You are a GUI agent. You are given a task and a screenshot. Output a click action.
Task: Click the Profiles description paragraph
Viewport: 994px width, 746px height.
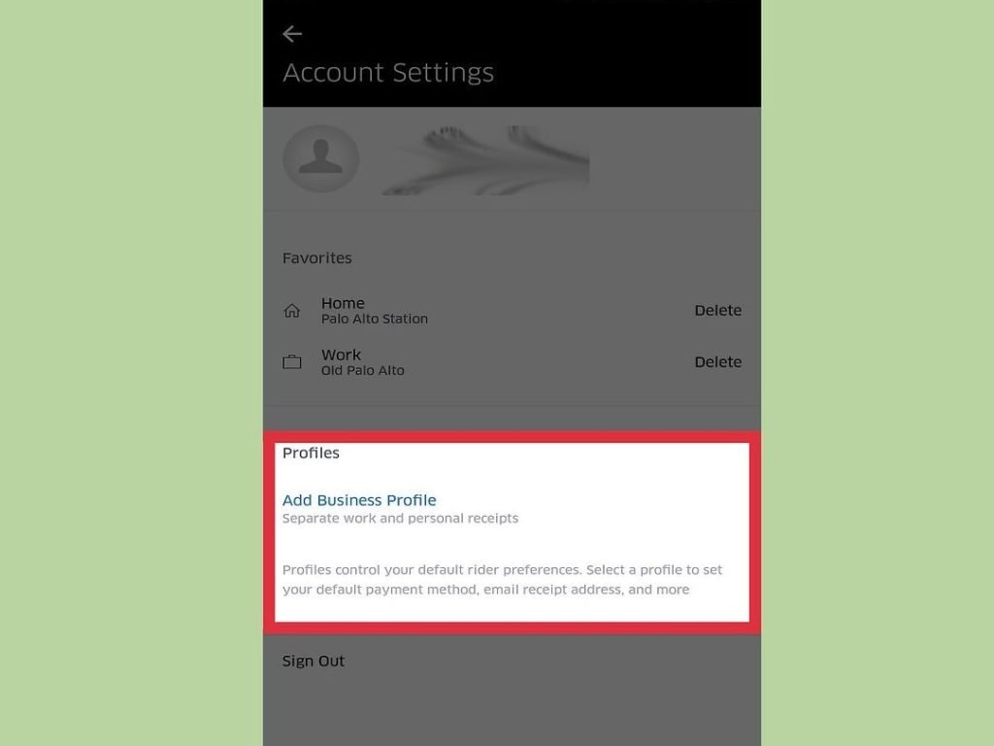coord(502,579)
